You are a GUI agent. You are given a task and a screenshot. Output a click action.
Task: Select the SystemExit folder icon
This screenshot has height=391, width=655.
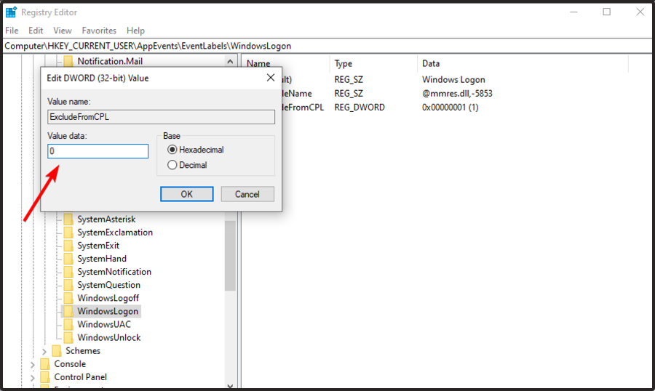point(68,246)
